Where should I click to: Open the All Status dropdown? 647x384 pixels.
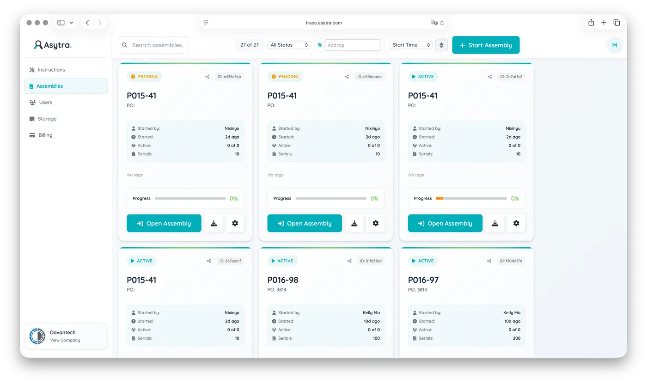[289, 45]
